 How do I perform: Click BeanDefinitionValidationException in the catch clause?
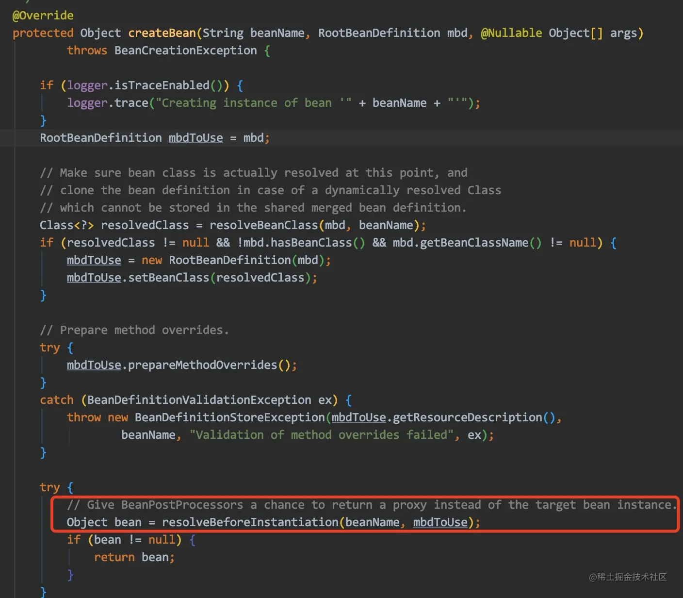199,400
